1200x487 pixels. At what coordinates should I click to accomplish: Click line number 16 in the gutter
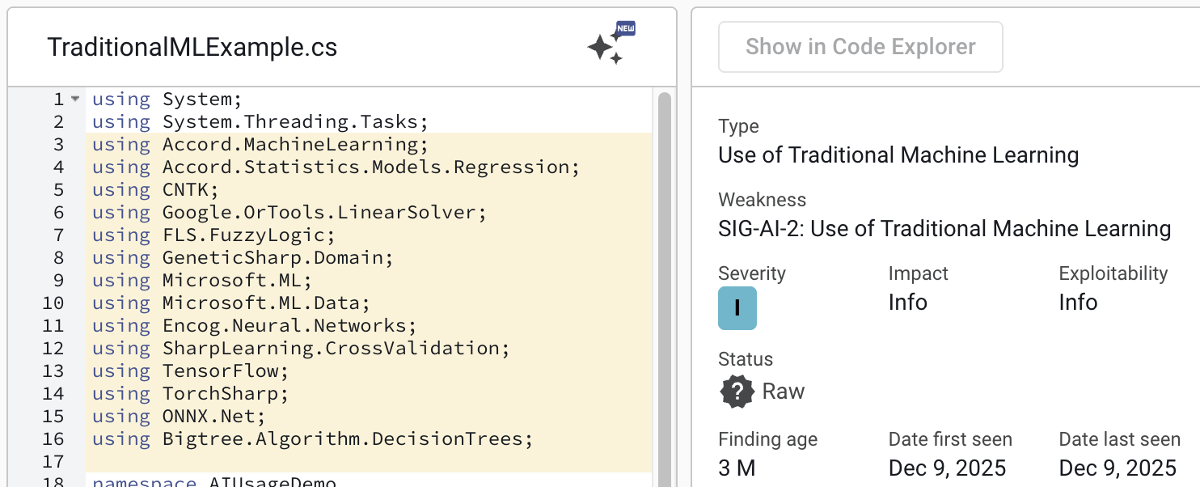(x=53, y=439)
